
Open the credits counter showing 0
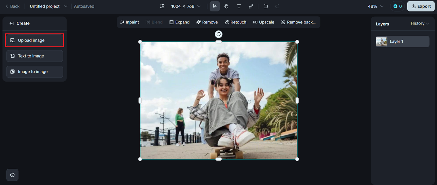point(397,6)
